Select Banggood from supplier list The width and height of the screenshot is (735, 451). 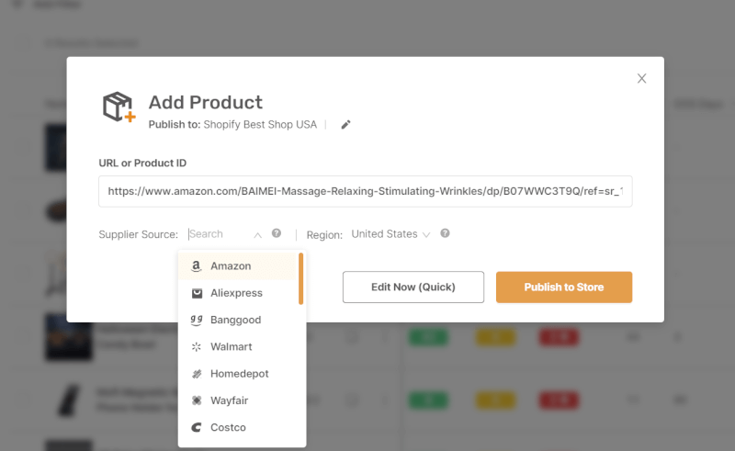click(238, 320)
